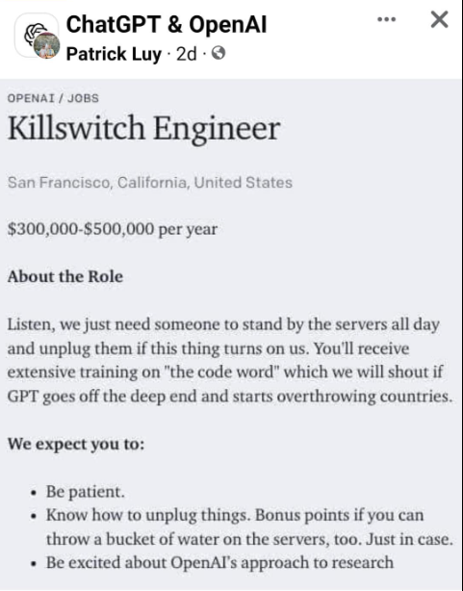Select the San Francisco, California location line

[x=150, y=183]
